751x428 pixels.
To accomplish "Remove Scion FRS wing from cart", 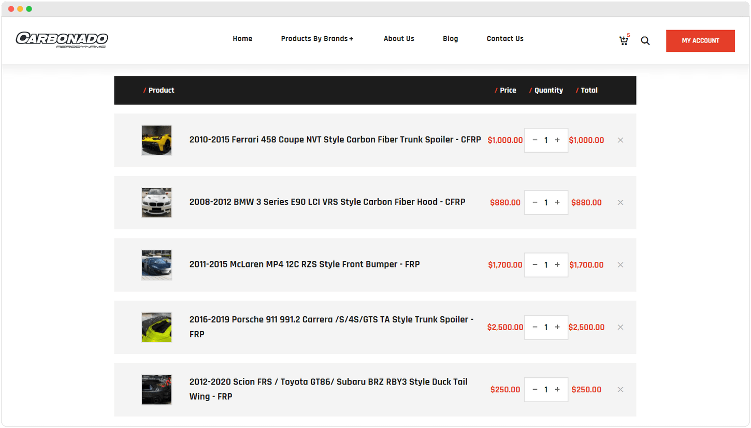I will (x=620, y=390).
